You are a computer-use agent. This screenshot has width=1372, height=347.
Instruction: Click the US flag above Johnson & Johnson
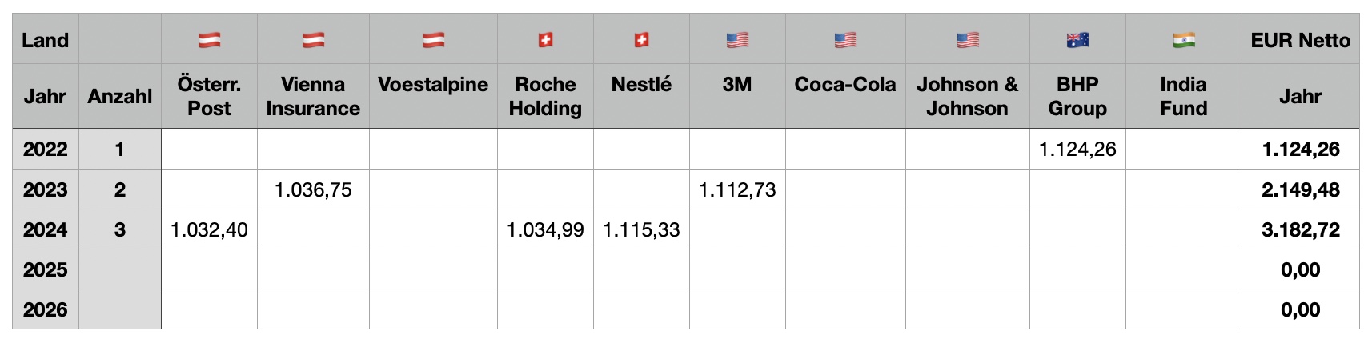[x=967, y=39]
